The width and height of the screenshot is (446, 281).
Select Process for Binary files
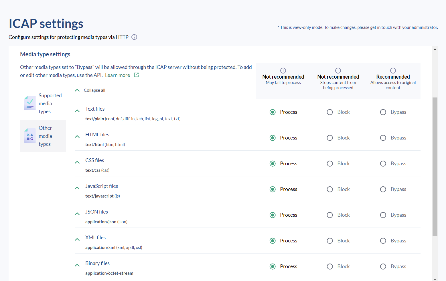[273, 266]
